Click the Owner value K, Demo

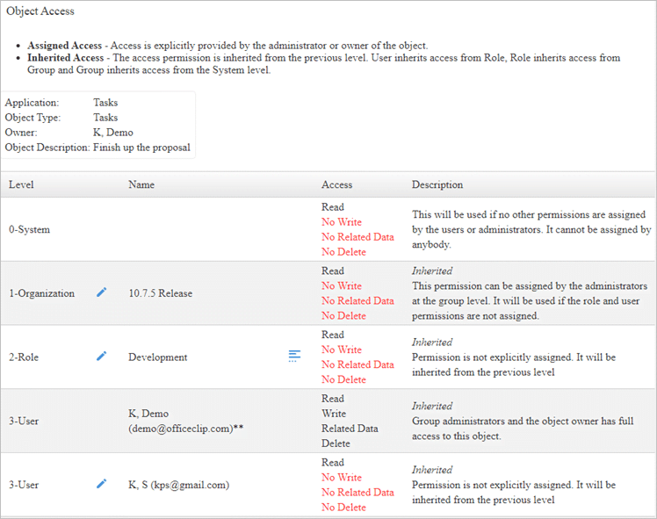113,133
